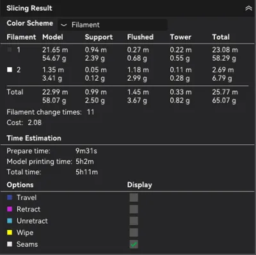256x255 pixels.
Task: Click the cyan Unretract color icon
Action: tap(10, 220)
